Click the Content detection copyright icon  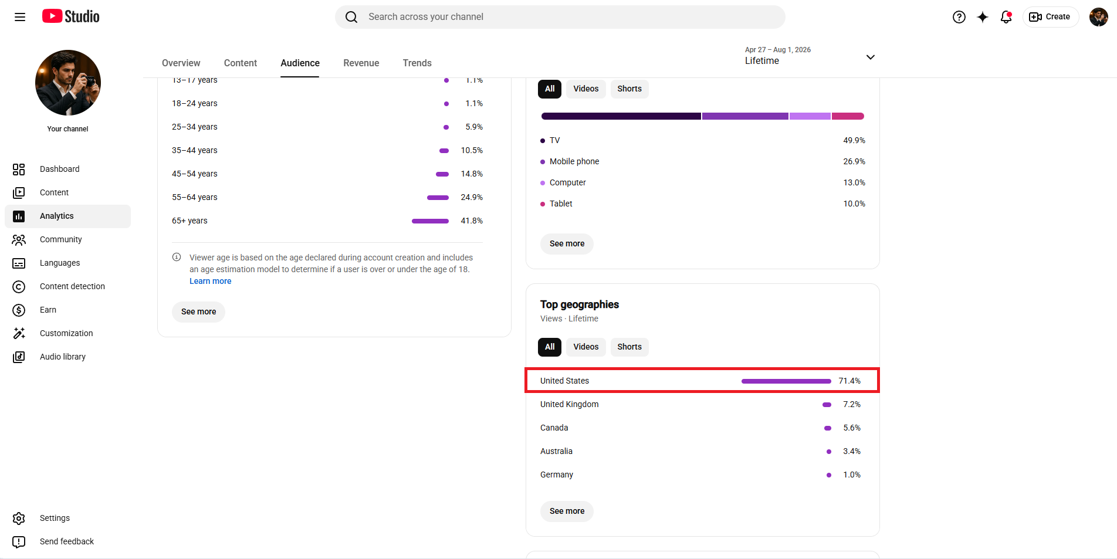[19, 287]
